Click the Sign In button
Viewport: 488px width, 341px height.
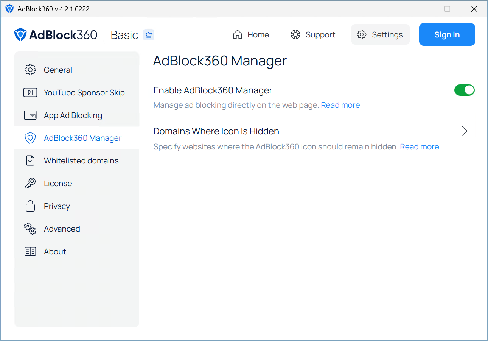click(447, 34)
